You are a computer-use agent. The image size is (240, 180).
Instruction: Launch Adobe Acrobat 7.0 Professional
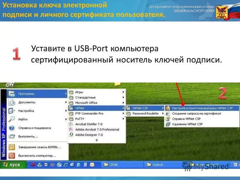[x=97, y=130]
